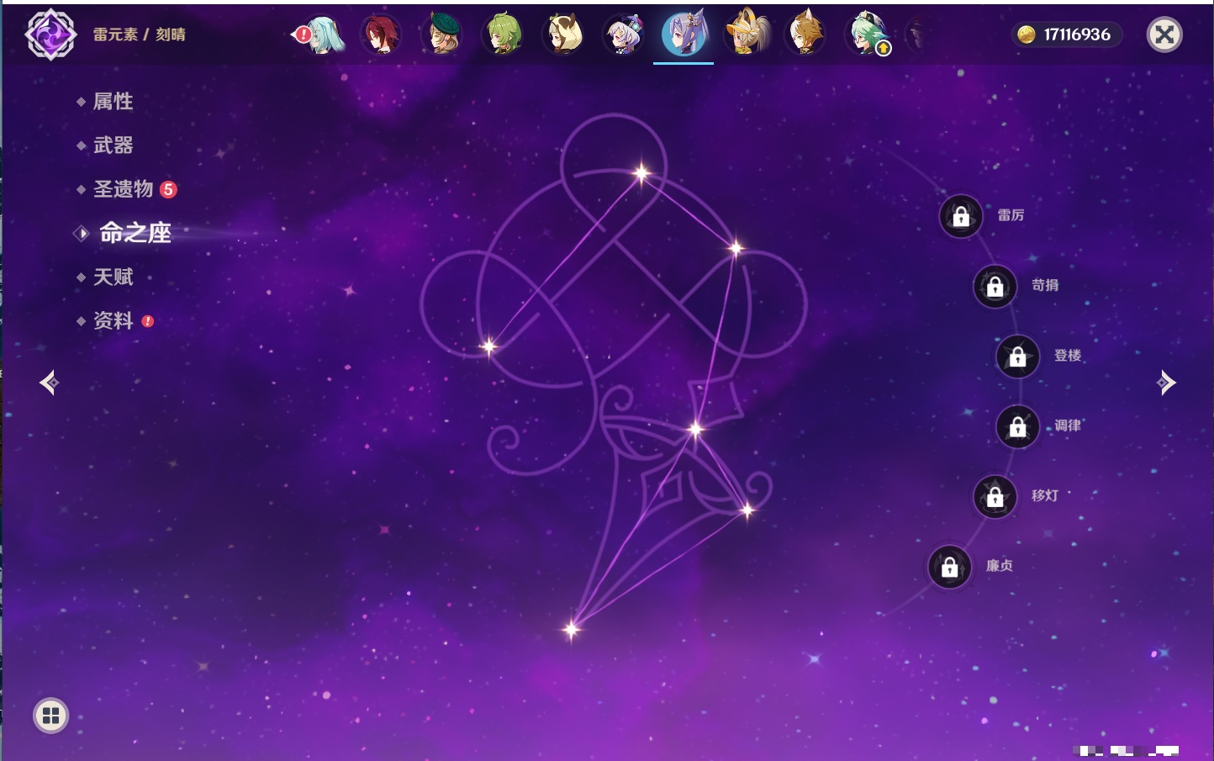Open the locked 苛捐 constellation node
This screenshot has width=1214, height=761.
tap(995, 286)
